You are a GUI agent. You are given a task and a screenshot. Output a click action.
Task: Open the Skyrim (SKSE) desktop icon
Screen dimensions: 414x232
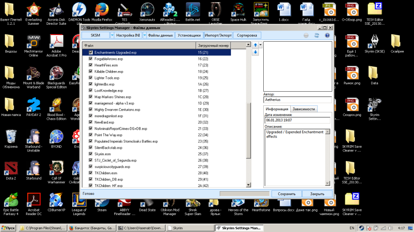374,44
